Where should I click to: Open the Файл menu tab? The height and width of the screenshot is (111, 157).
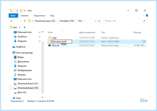click(x=13, y=16)
